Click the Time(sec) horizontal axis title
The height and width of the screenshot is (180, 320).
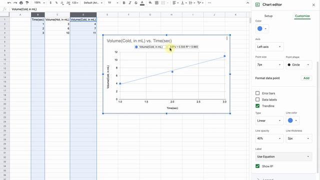point(172,108)
